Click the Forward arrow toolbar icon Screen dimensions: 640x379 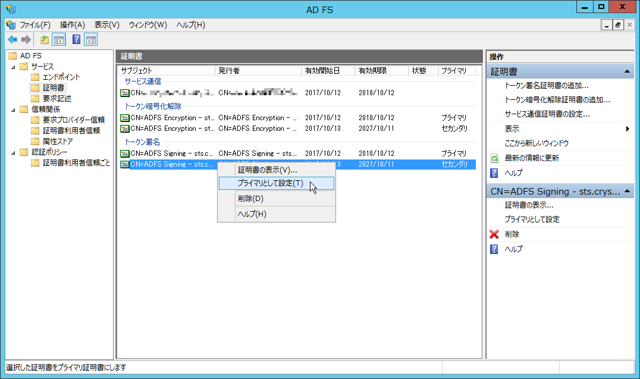(x=26, y=40)
